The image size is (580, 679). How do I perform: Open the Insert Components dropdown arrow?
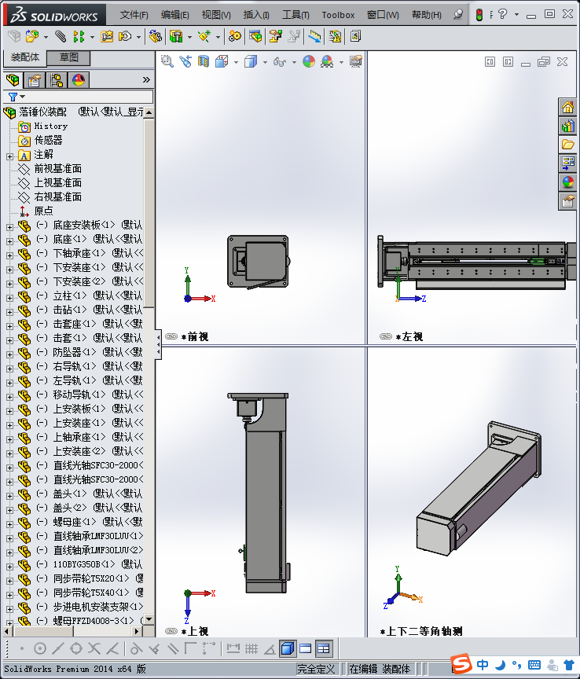[x=46, y=37]
